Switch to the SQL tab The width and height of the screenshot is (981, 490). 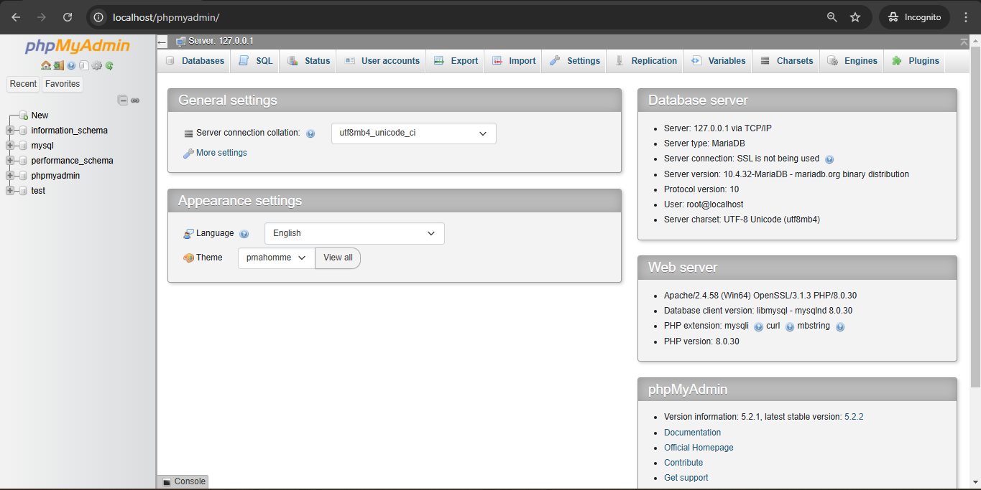click(x=256, y=61)
